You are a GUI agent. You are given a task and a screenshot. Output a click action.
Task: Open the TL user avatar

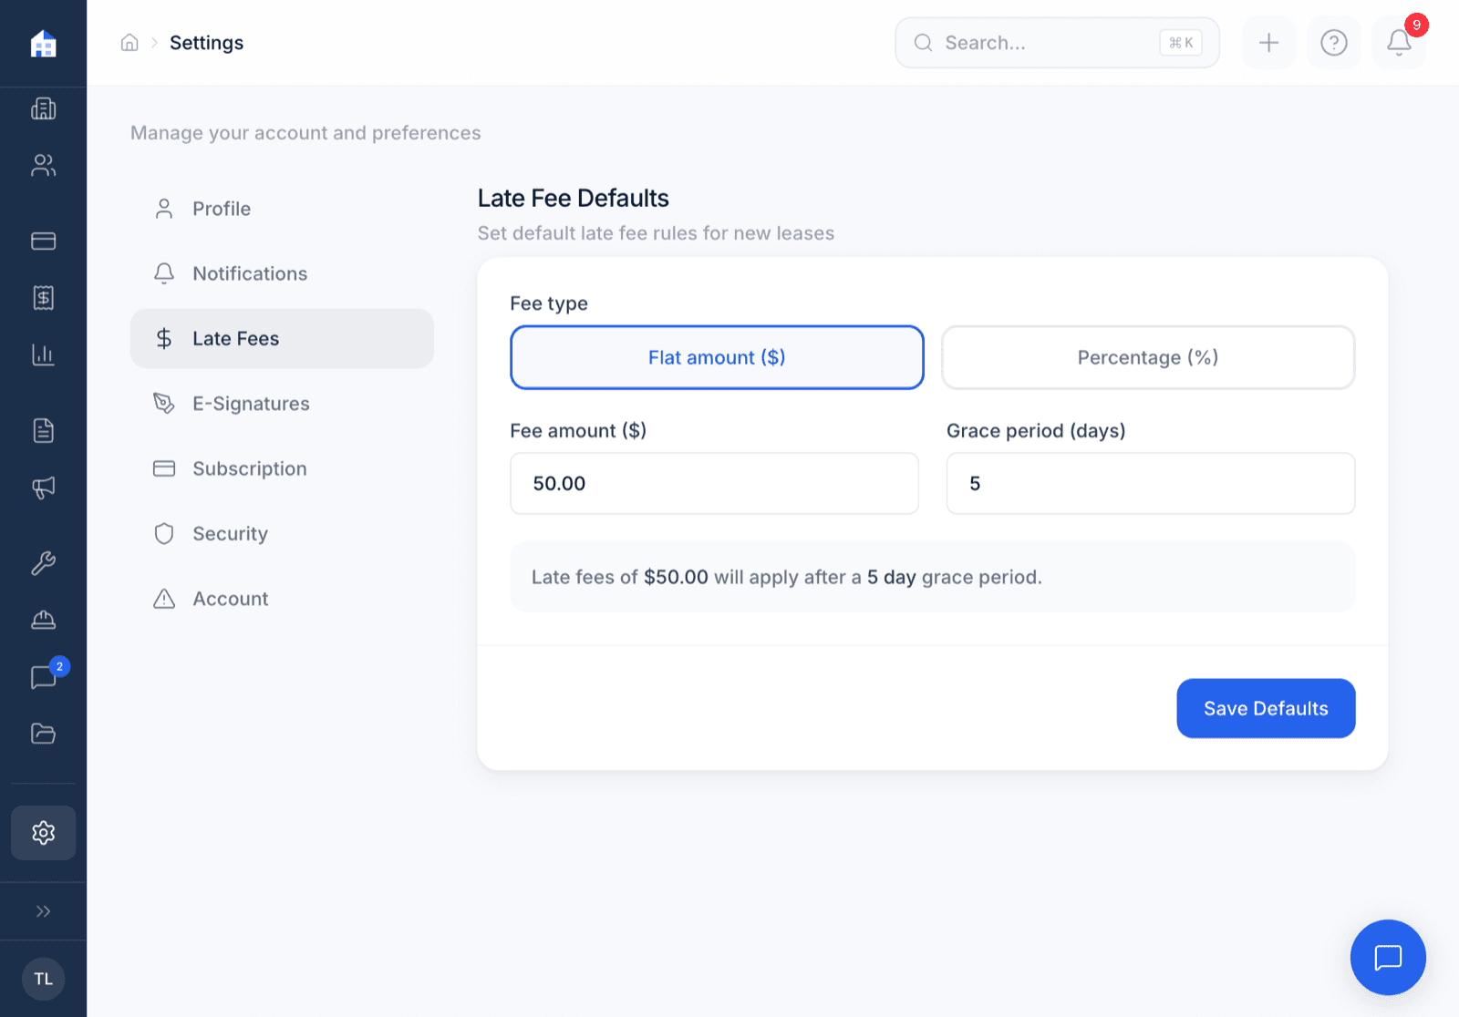coord(43,978)
